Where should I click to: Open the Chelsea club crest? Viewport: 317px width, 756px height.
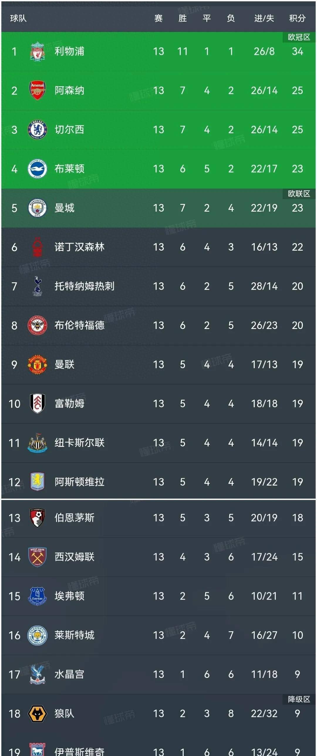tap(38, 130)
